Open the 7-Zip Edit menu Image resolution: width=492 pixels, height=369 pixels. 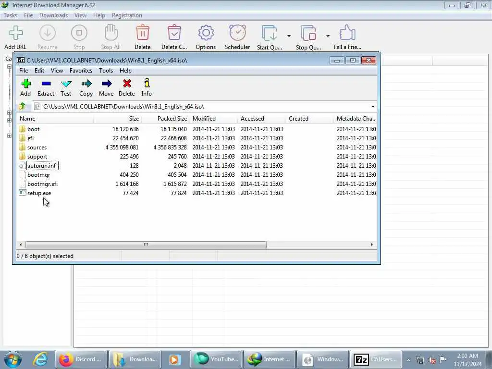pos(39,71)
